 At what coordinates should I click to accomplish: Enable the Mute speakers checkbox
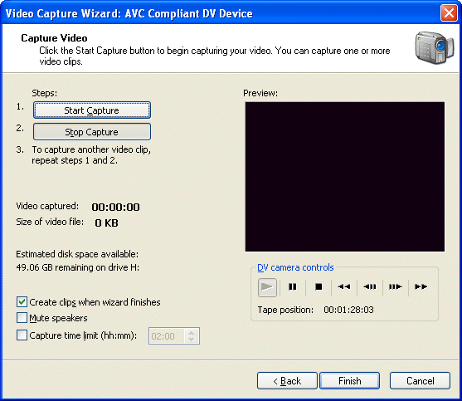[x=22, y=318]
